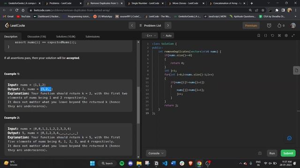The height and width of the screenshot is (168, 300).
Task: Open Visual Studio Code from taskbar
Action: click(x=165, y=163)
